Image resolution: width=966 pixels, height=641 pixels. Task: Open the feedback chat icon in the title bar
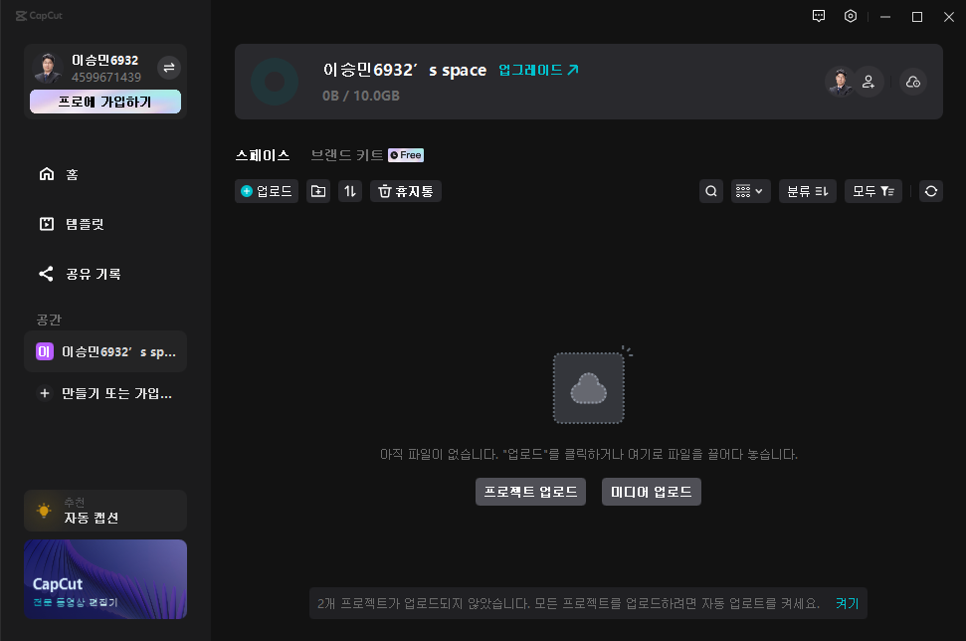(x=818, y=16)
